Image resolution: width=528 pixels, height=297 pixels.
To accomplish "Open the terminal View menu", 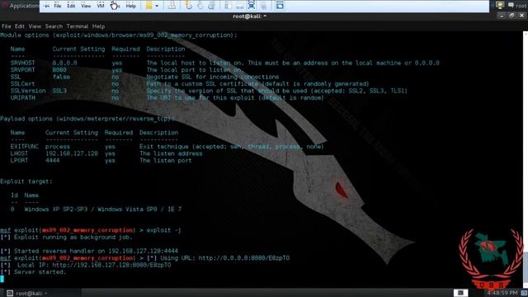I will (x=35, y=26).
